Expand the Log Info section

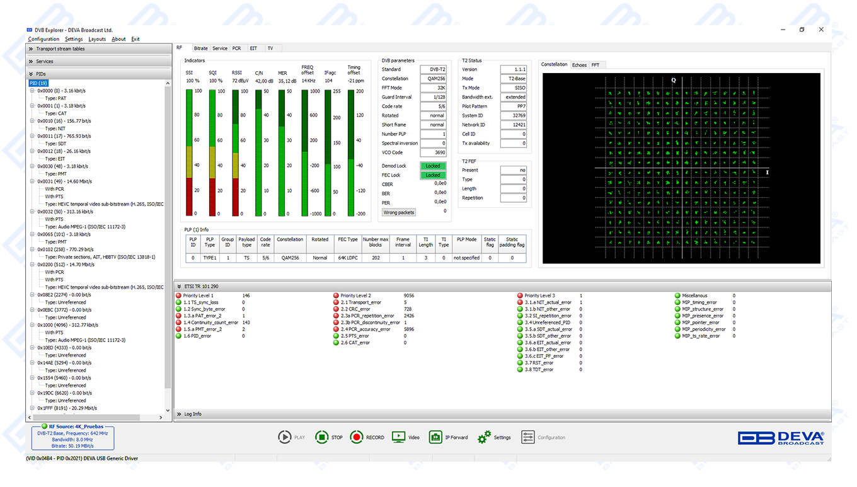point(179,414)
